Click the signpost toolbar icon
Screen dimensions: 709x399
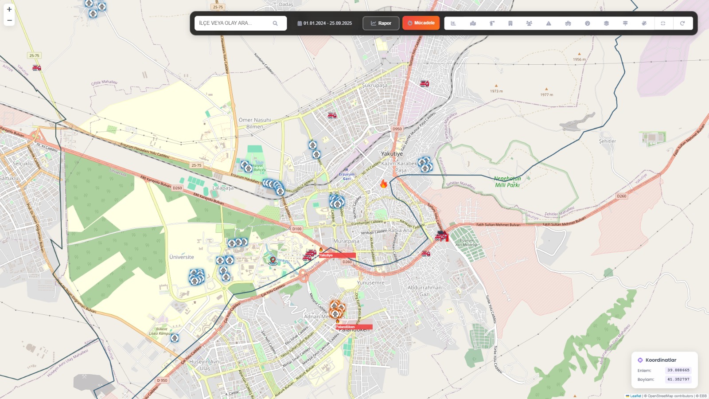[625, 23]
